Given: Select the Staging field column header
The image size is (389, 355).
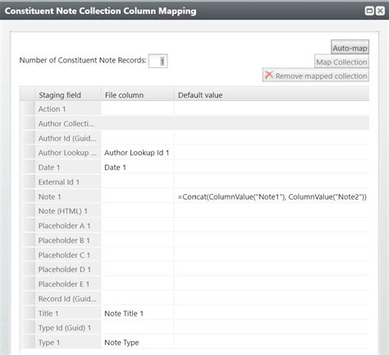Looking at the screenshot, I should pyautogui.click(x=68, y=95).
